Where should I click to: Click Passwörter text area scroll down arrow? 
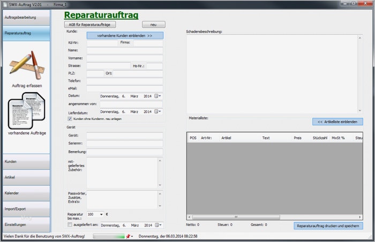[x=160, y=206]
